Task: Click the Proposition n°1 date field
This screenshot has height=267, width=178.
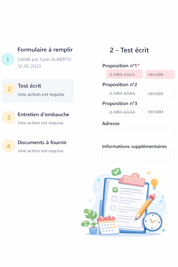Action: coord(124,75)
